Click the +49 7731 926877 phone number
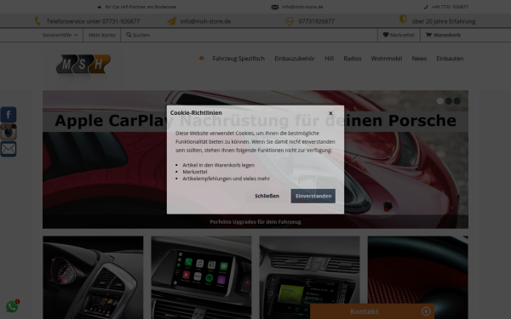Screen dimensions: 511x319 click(x=450, y=7)
